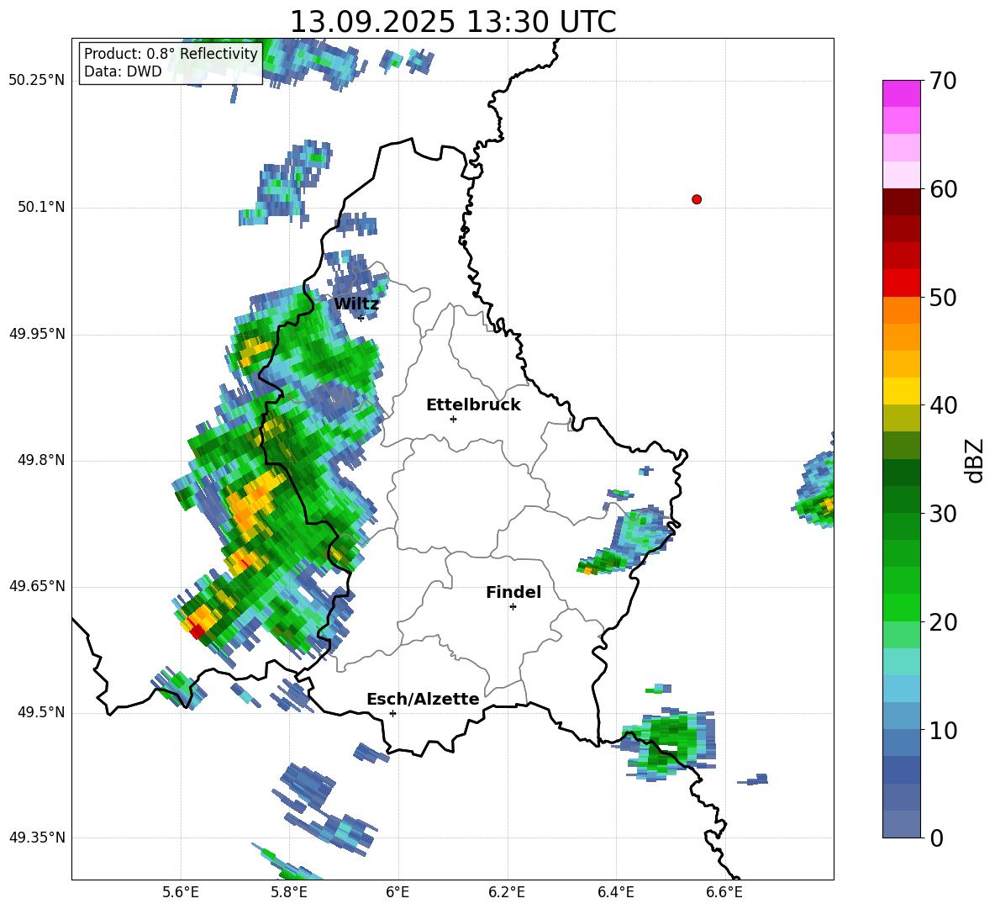Click the orange swatch below 50
995x909 pixels.
pos(901,310)
